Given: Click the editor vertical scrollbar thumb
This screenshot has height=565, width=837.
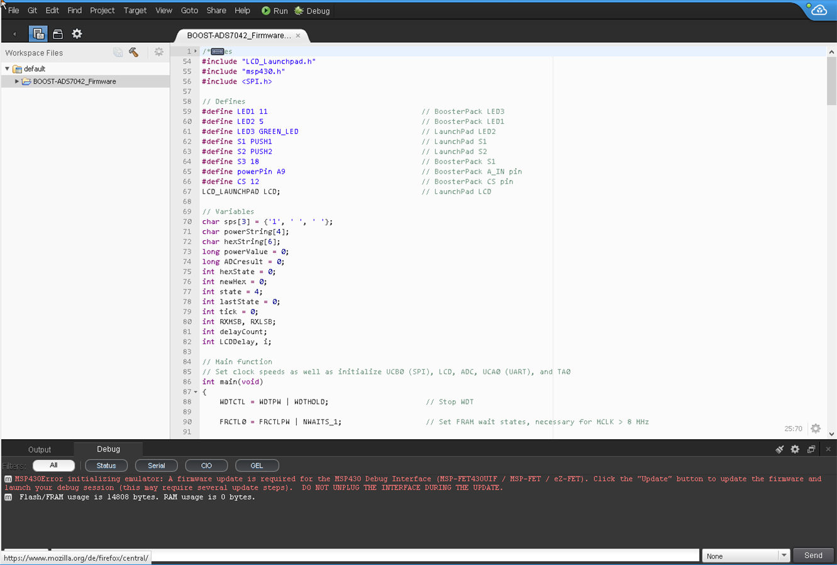Looking at the screenshot, I should [x=831, y=82].
